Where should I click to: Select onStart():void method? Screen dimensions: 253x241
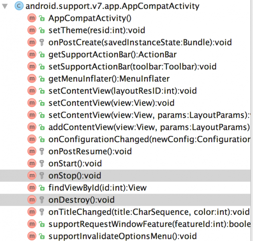pyautogui.click(x=75, y=163)
